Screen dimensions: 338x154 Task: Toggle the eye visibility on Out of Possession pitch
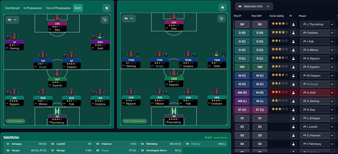coord(129,19)
